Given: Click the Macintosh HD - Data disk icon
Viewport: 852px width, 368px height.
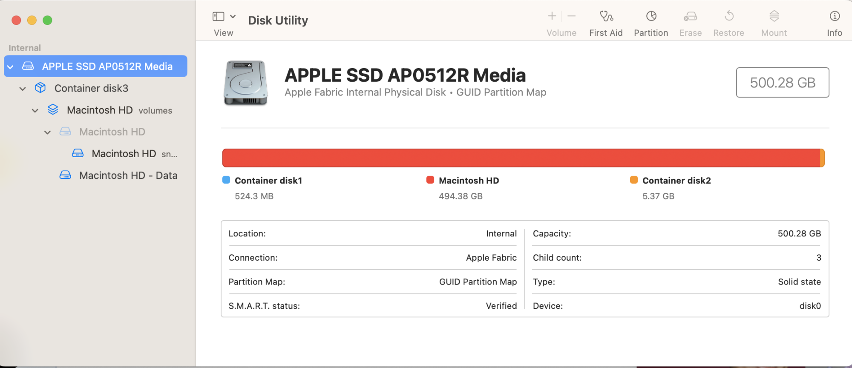Looking at the screenshot, I should (65, 175).
